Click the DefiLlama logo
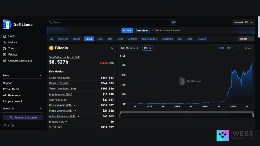 tap(18, 24)
